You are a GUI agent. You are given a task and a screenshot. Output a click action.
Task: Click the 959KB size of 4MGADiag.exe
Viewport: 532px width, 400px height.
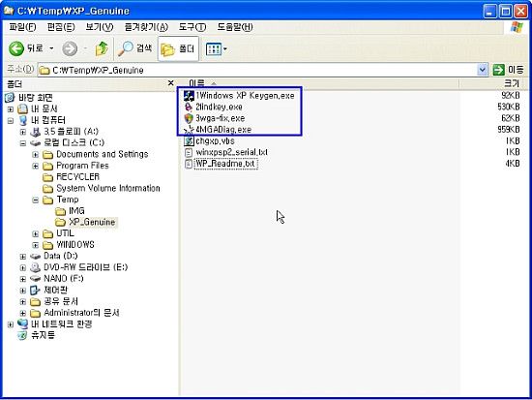point(509,130)
